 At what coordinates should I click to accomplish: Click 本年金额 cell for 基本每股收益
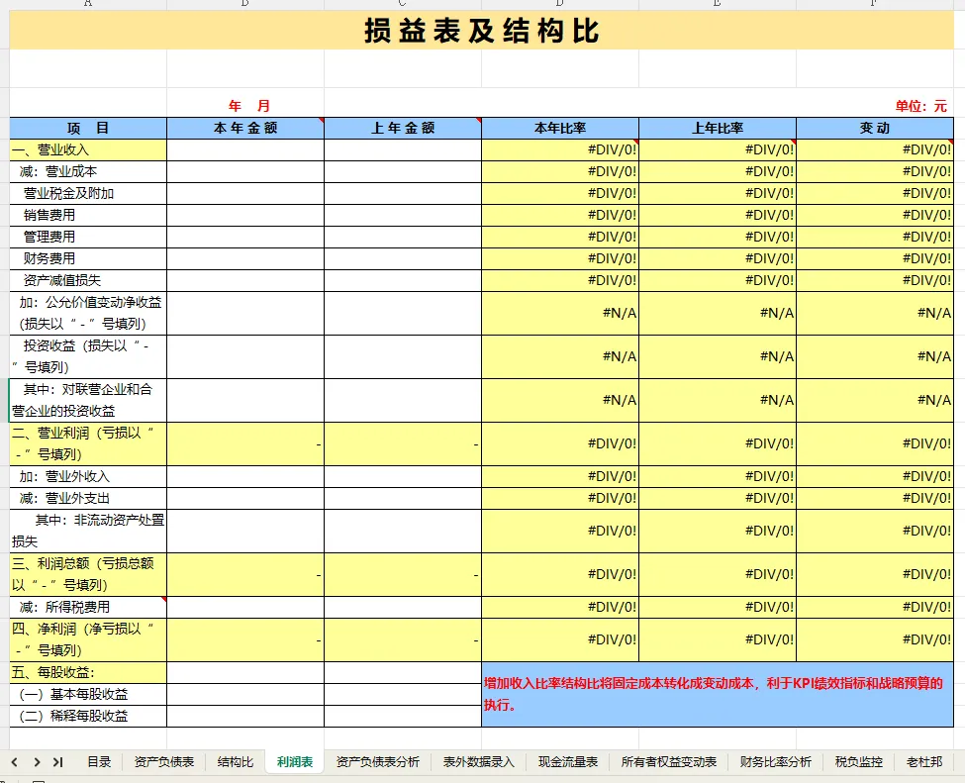click(245, 694)
